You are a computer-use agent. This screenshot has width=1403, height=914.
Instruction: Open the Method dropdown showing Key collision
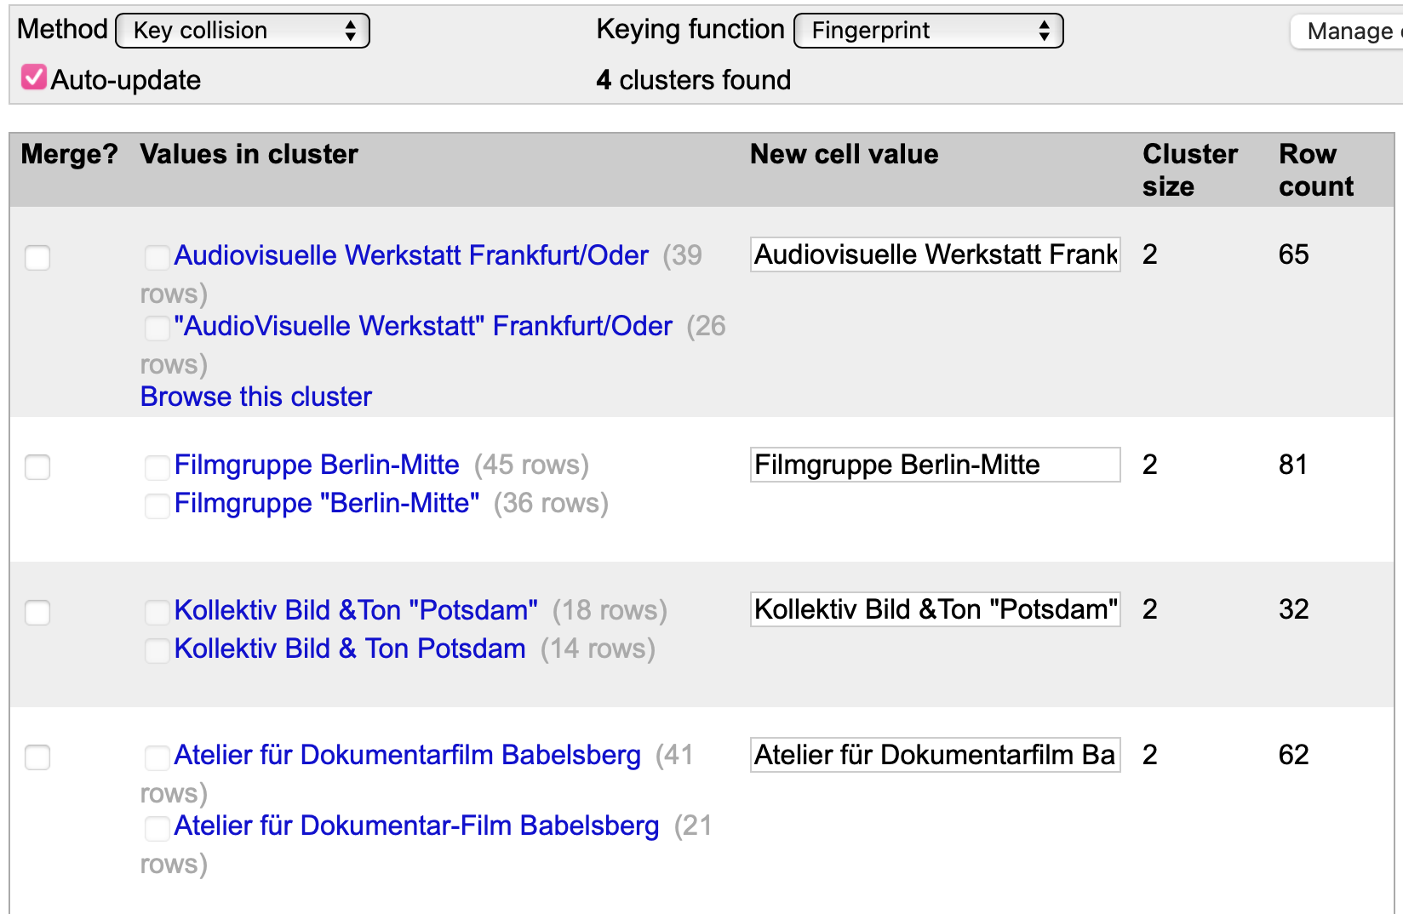click(x=243, y=31)
